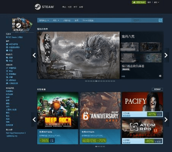Open the 商店 store menu in header
Viewport: 172px width, 152px height.
click(x=64, y=7)
